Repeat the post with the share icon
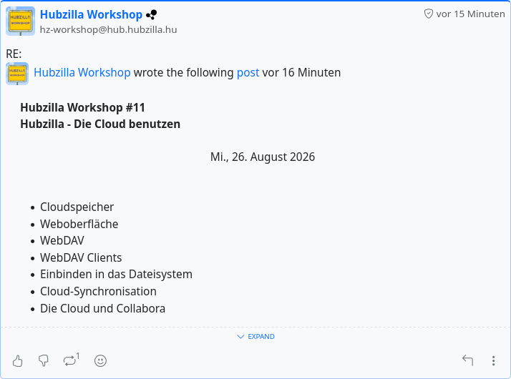 [x=71, y=360]
